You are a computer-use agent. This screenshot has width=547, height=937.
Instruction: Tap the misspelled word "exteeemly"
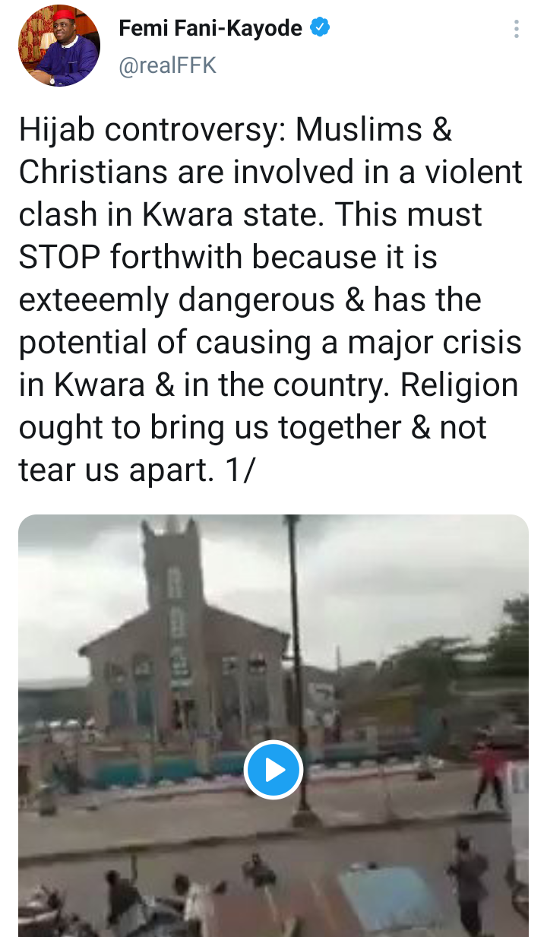click(x=93, y=301)
